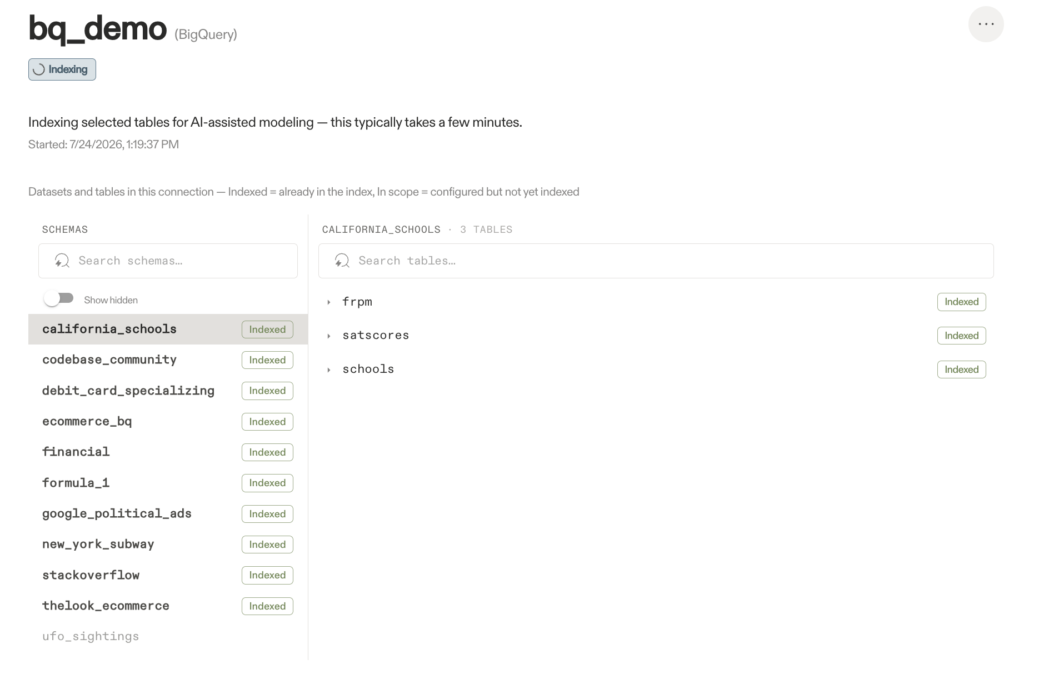The image size is (1039, 679).
Task: Expand the schools table row
Action: pyautogui.click(x=329, y=370)
